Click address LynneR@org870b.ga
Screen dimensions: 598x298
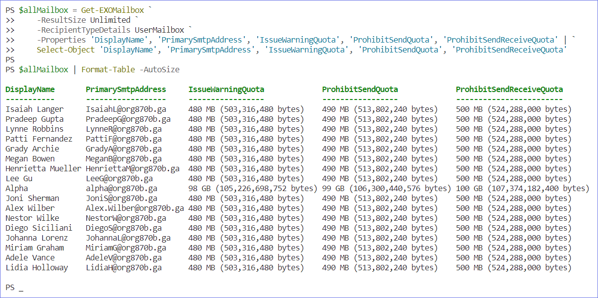[x=124, y=129]
